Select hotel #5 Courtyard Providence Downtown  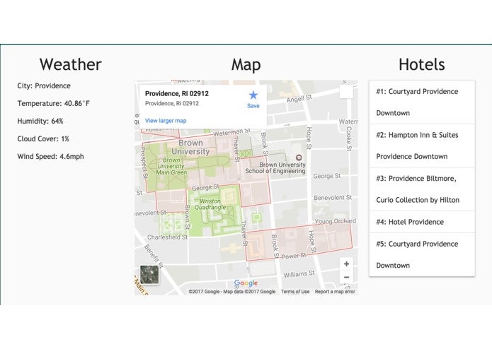coord(422,254)
